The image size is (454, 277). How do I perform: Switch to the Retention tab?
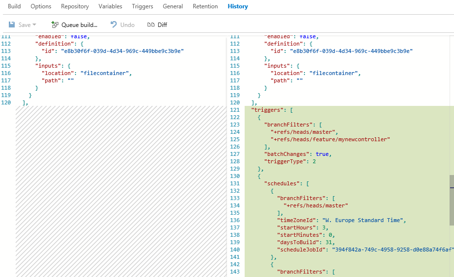tap(205, 6)
